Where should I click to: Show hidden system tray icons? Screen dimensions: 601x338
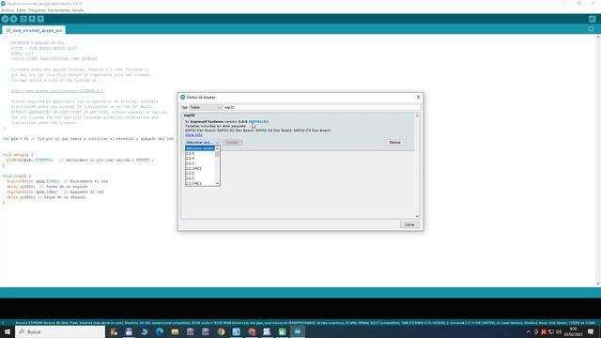pyautogui.click(x=529, y=331)
